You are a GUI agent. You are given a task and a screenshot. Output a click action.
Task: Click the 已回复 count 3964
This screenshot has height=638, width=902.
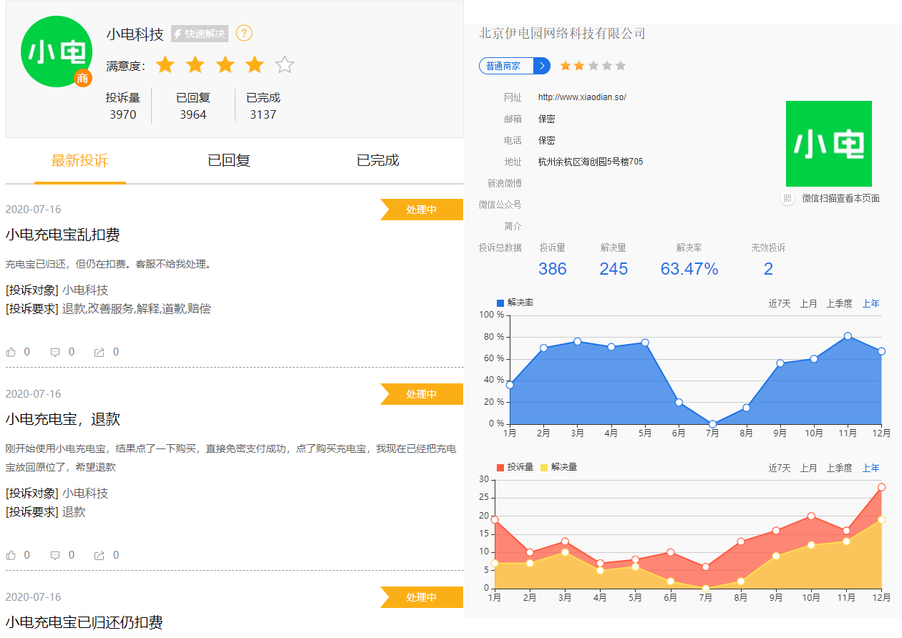pyautogui.click(x=193, y=114)
